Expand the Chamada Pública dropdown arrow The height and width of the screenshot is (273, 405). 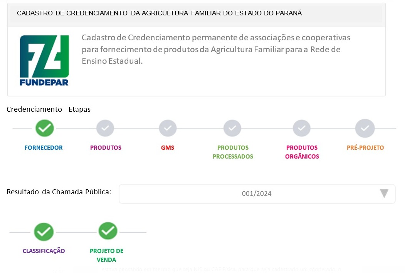384,193
